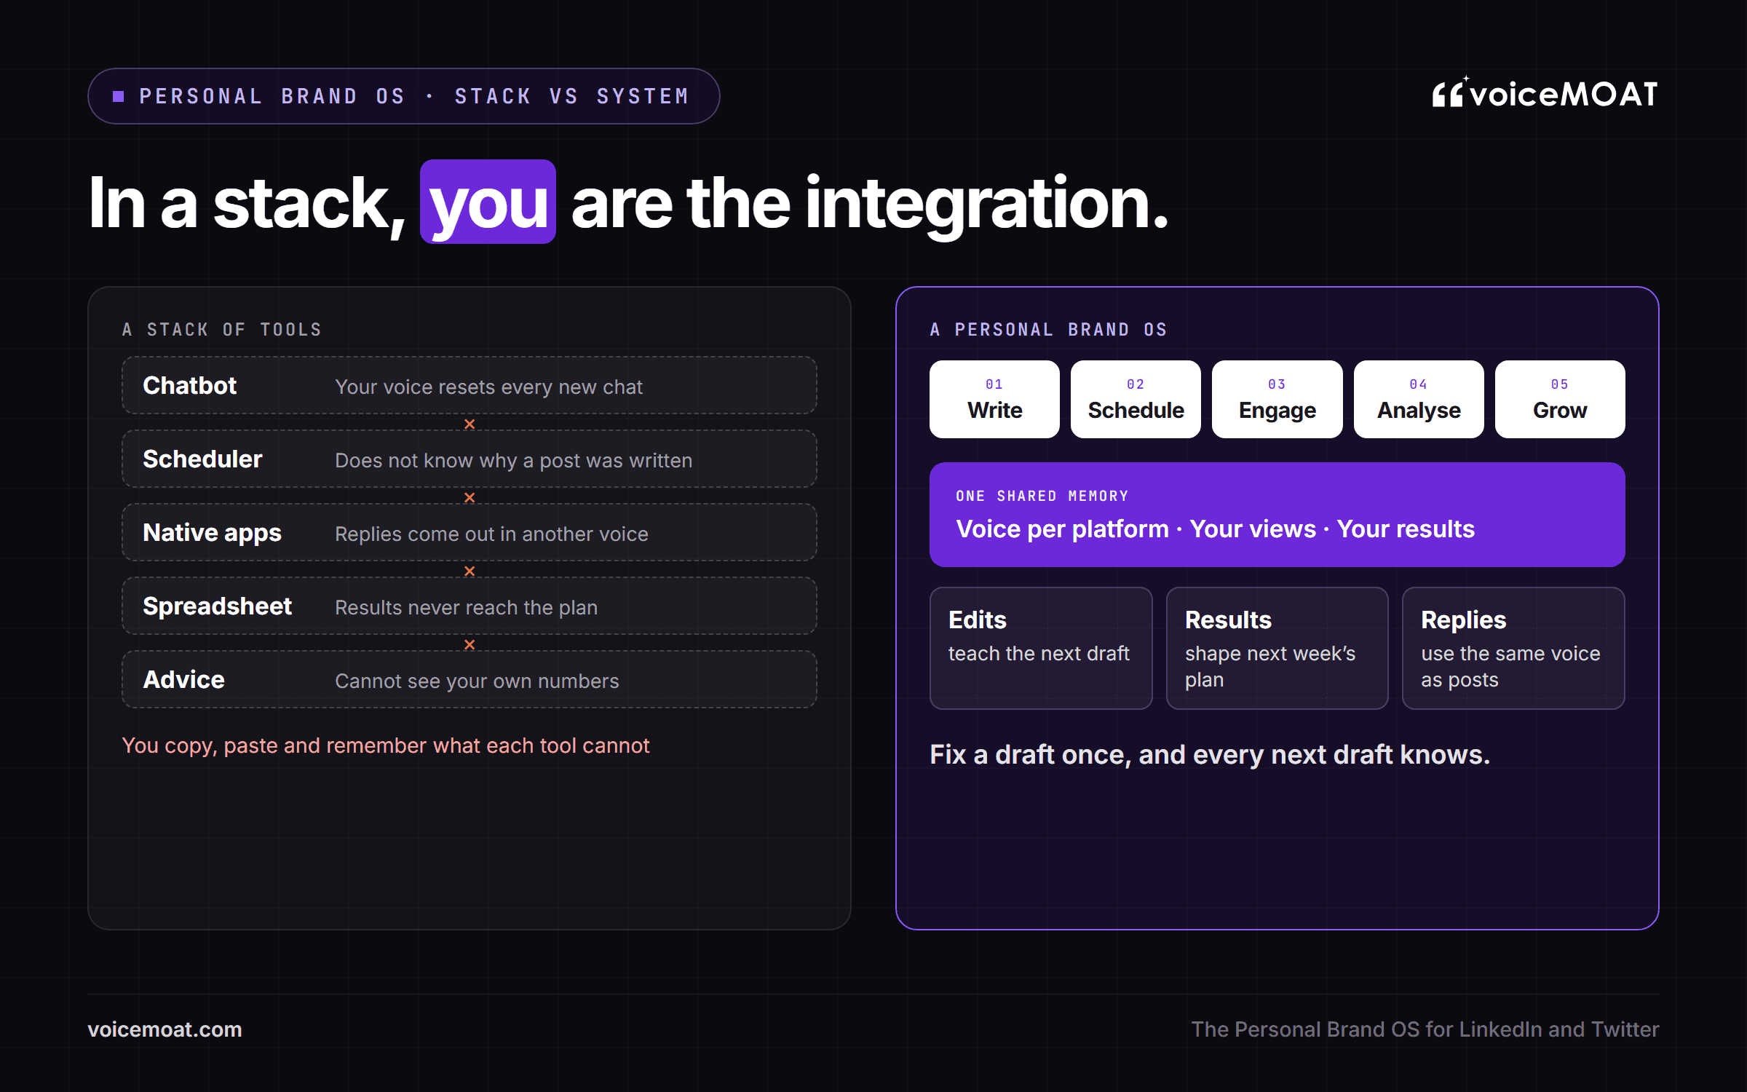Image resolution: width=1747 pixels, height=1092 pixels.
Task: Click 'Replies come out in another voice'
Action: (491, 534)
